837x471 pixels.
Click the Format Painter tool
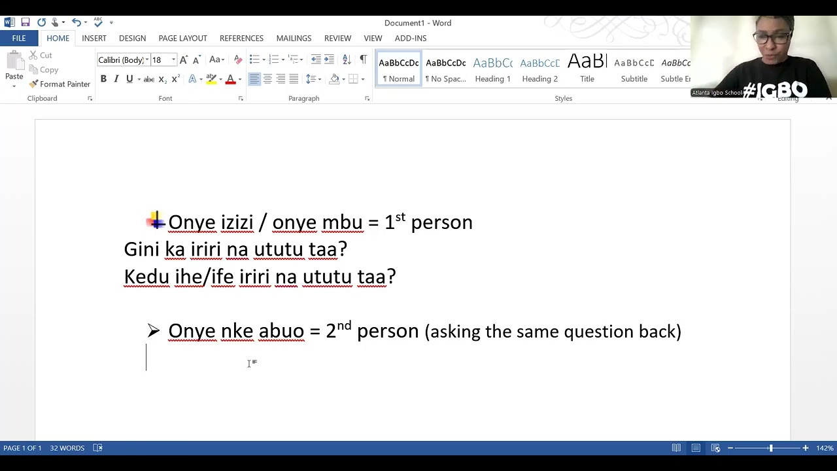(60, 84)
